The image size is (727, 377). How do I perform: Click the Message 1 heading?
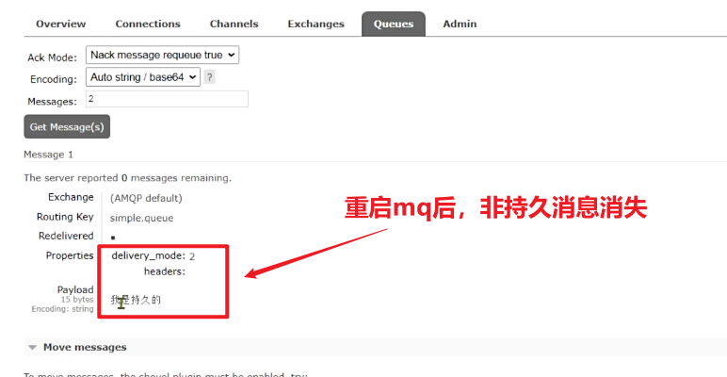[x=48, y=155]
